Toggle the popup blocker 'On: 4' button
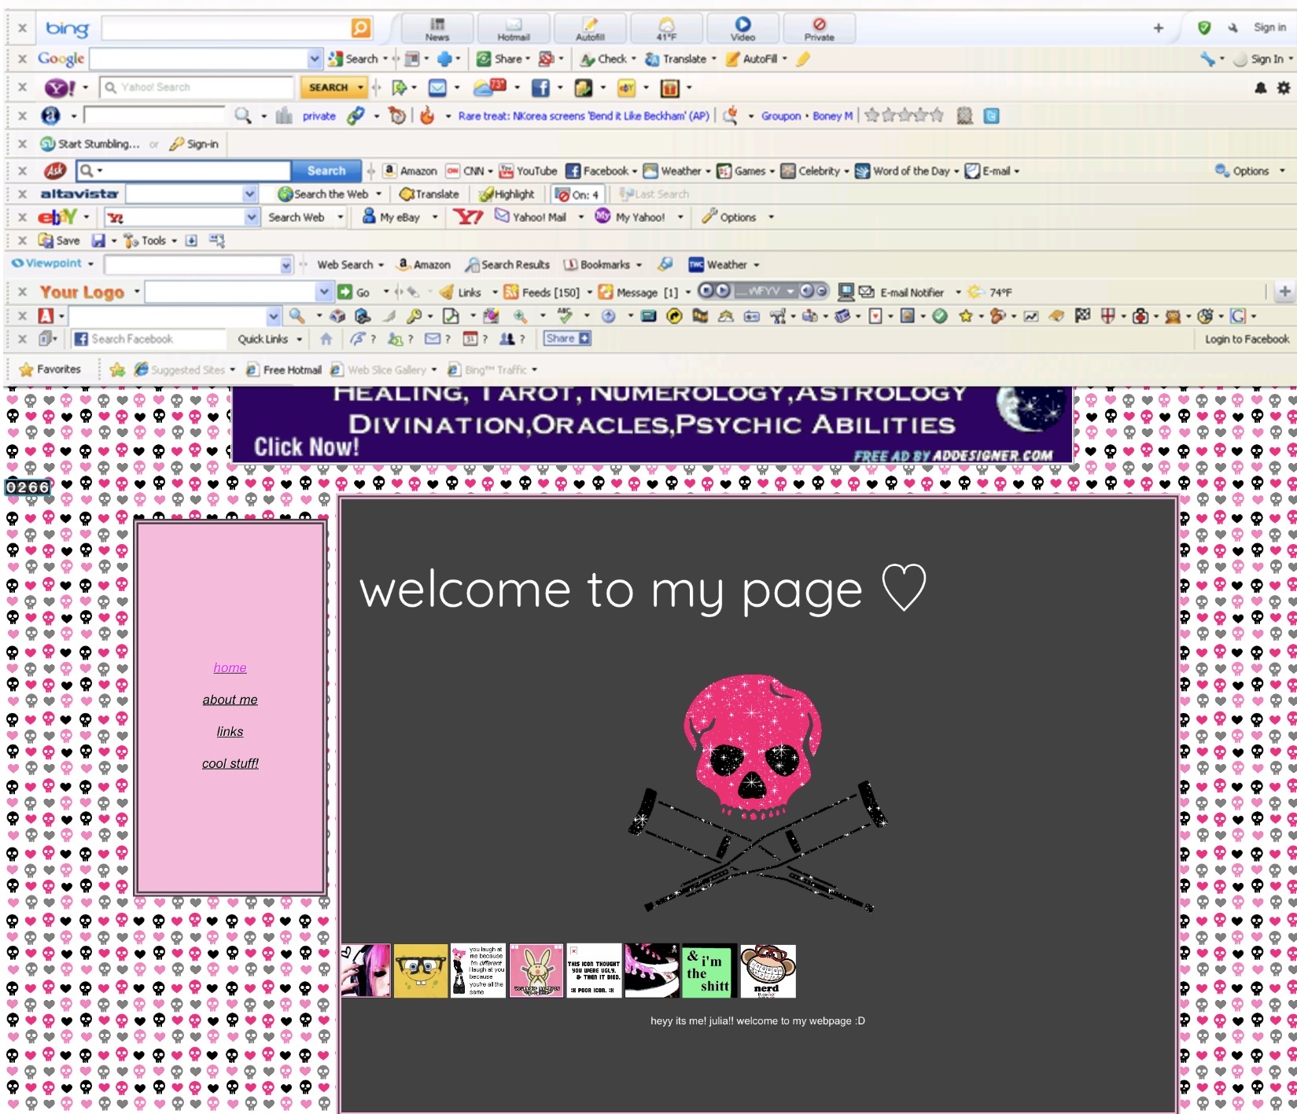This screenshot has width=1297, height=1114. (x=577, y=194)
